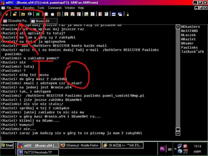Open the green scripts editor icon
Viewport: 208px width, 156px height.
click(38, 14)
